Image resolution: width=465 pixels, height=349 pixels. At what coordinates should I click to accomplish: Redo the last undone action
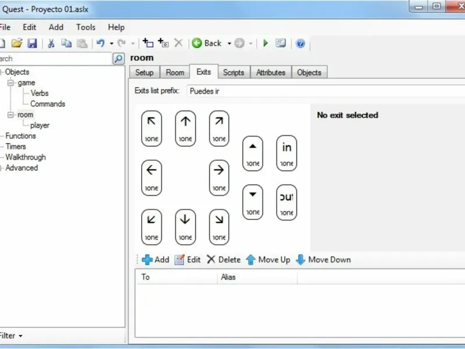(x=121, y=43)
